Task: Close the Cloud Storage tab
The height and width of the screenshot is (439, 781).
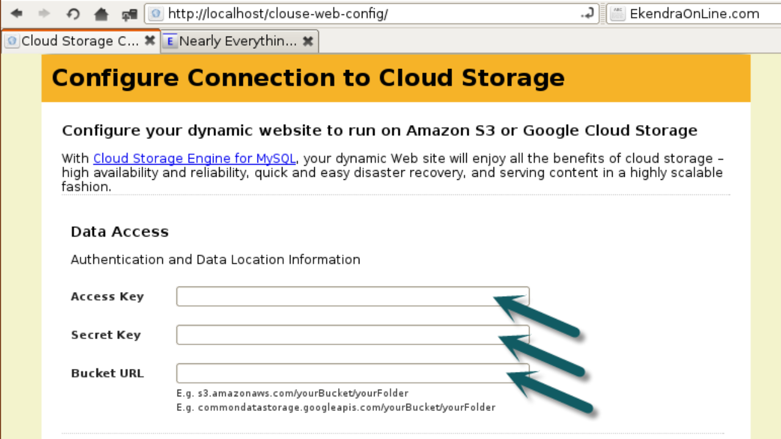Action: 149,41
